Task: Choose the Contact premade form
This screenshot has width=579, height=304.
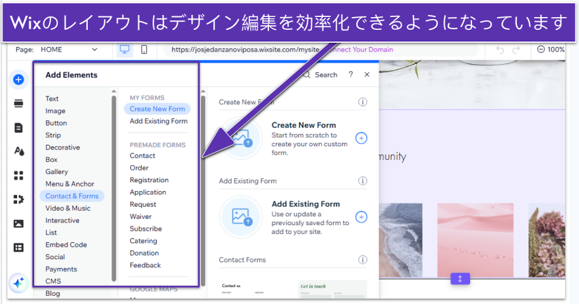Action: click(x=142, y=156)
